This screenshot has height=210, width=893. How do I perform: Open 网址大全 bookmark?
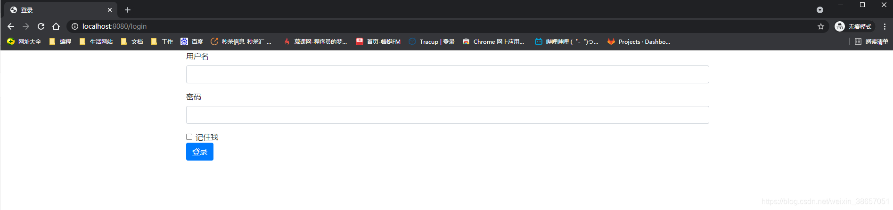[x=24, y=41]
